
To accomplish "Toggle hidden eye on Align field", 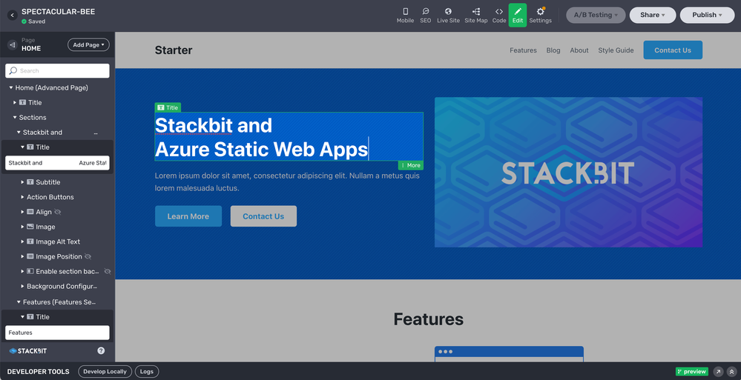I will click(x=58, y=212).
